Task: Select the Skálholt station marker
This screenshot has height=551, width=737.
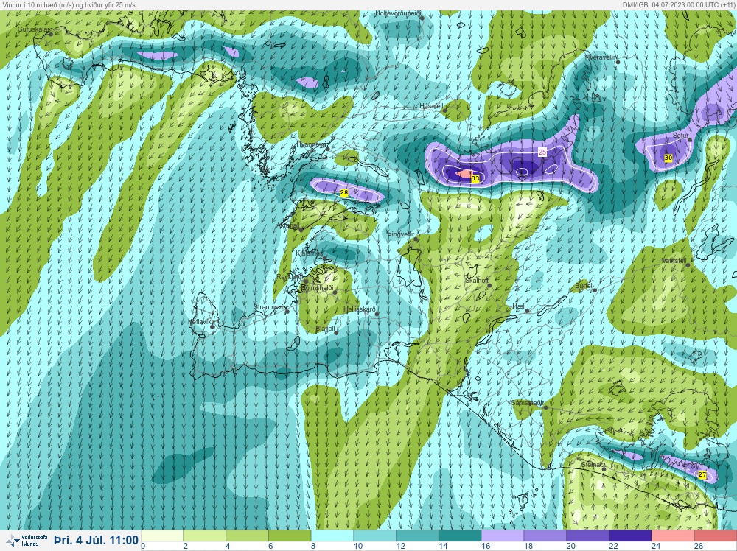Action: click(489, 285)
